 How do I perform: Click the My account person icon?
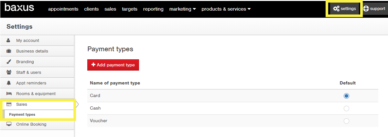point(9,40)
